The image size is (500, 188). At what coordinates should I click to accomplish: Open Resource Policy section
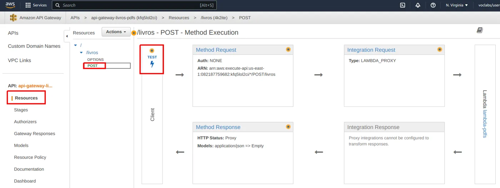coord(30,157)
